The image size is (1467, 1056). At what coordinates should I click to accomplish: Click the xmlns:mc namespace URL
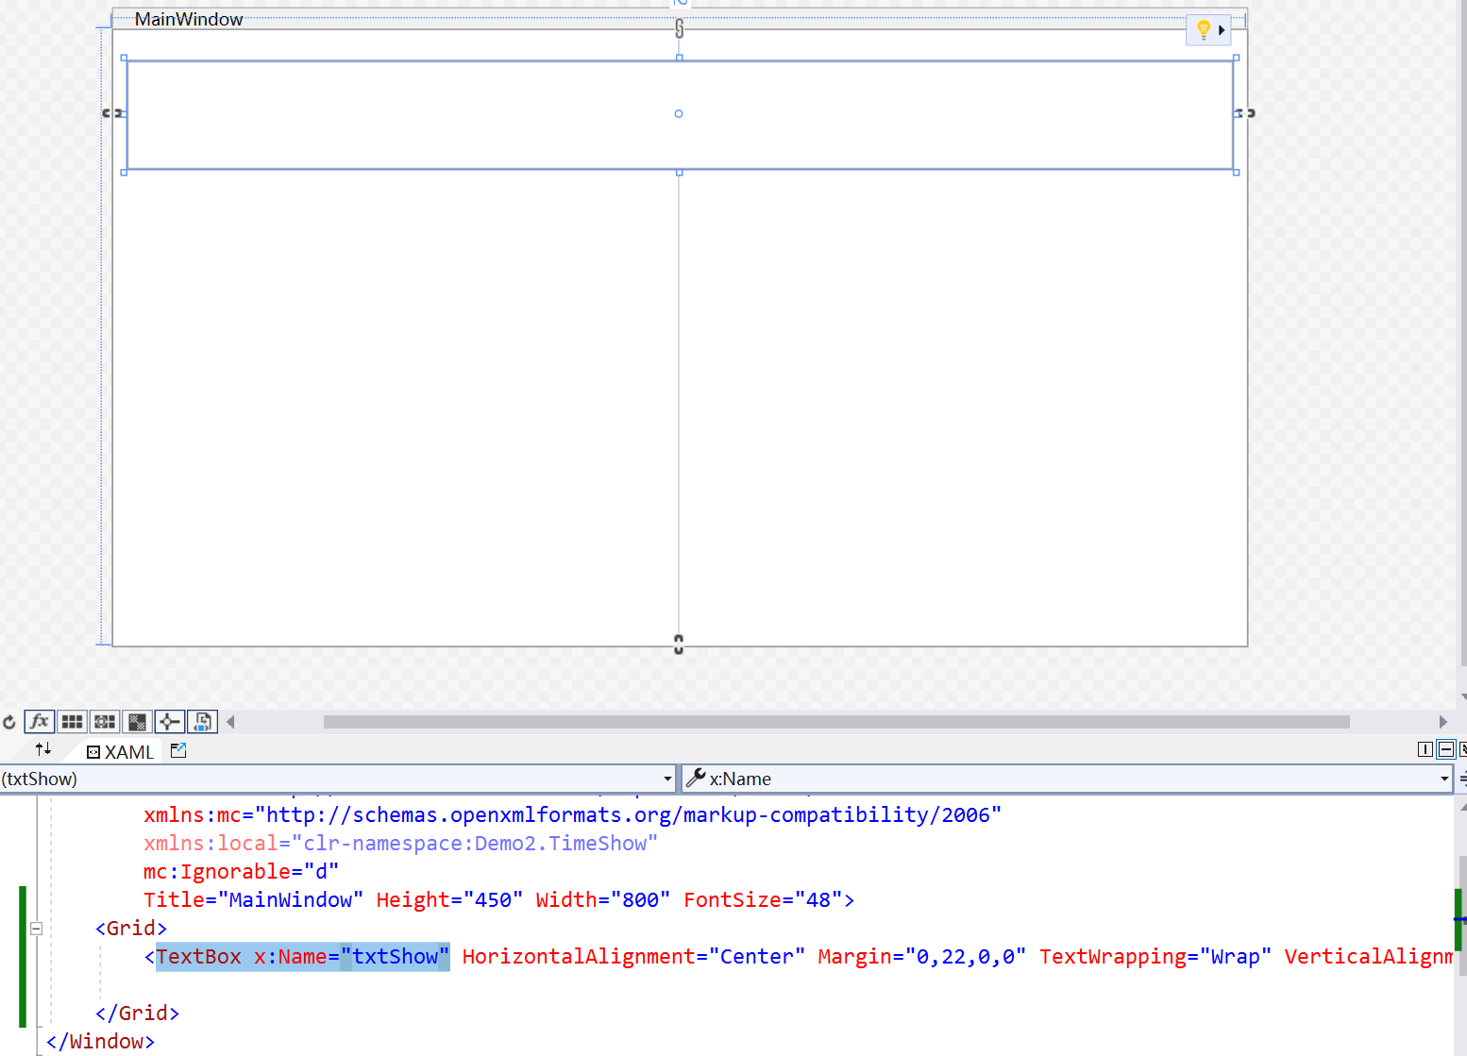628,815
